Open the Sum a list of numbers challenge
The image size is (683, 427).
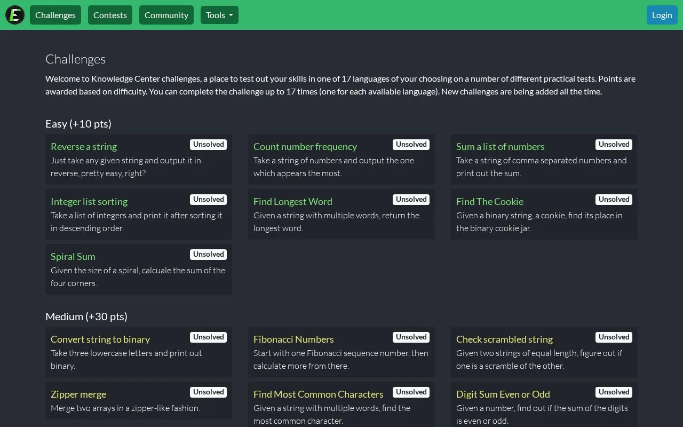click(501, 146)
